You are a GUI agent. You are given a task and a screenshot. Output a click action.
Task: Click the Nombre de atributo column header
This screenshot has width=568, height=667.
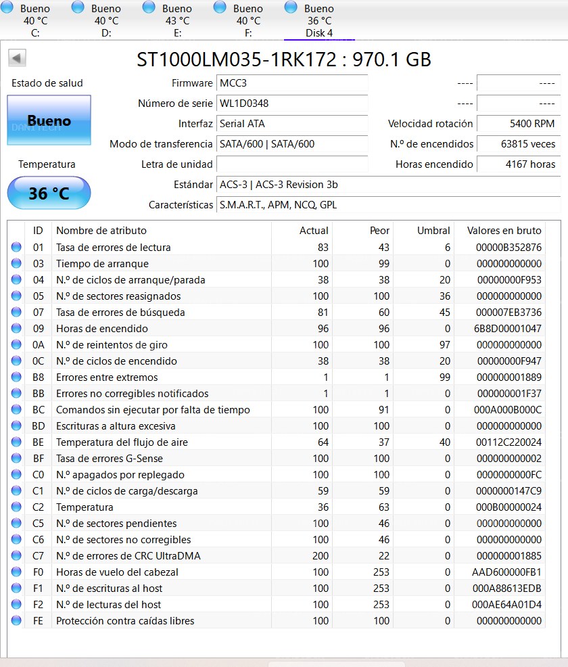tap(162, 231)
